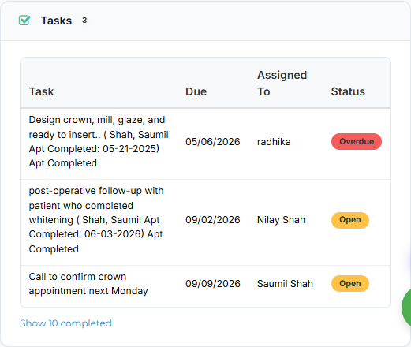Click the Show 10 completed link
Viewport: 411px width, 347px height.
[65, 323]
